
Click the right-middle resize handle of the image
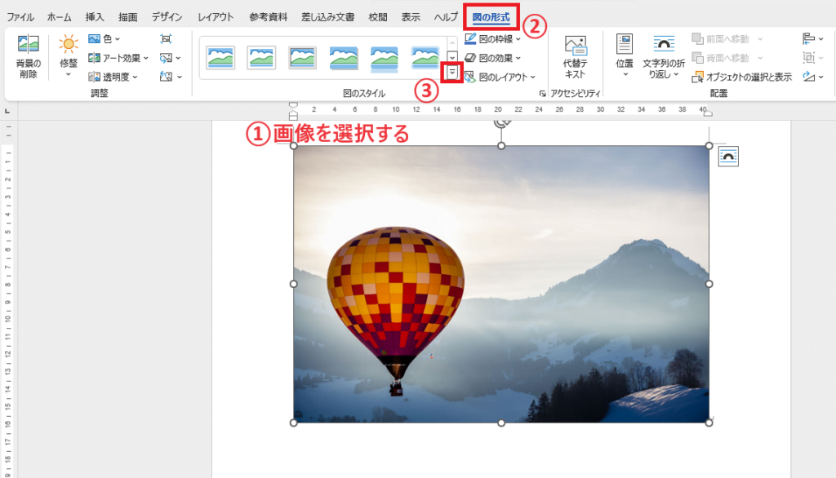click(x=709, y=284)
